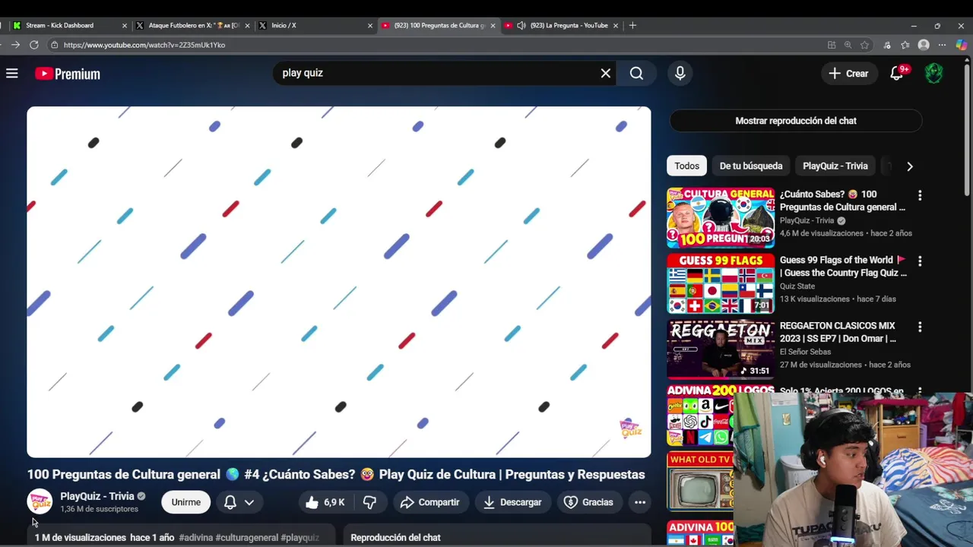This screenshot has width=973, height=547.
Task: Click the page vertical scrollbar
Action: pos(967,129)
